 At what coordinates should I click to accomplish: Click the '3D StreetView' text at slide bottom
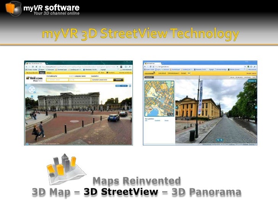[121, 192]
